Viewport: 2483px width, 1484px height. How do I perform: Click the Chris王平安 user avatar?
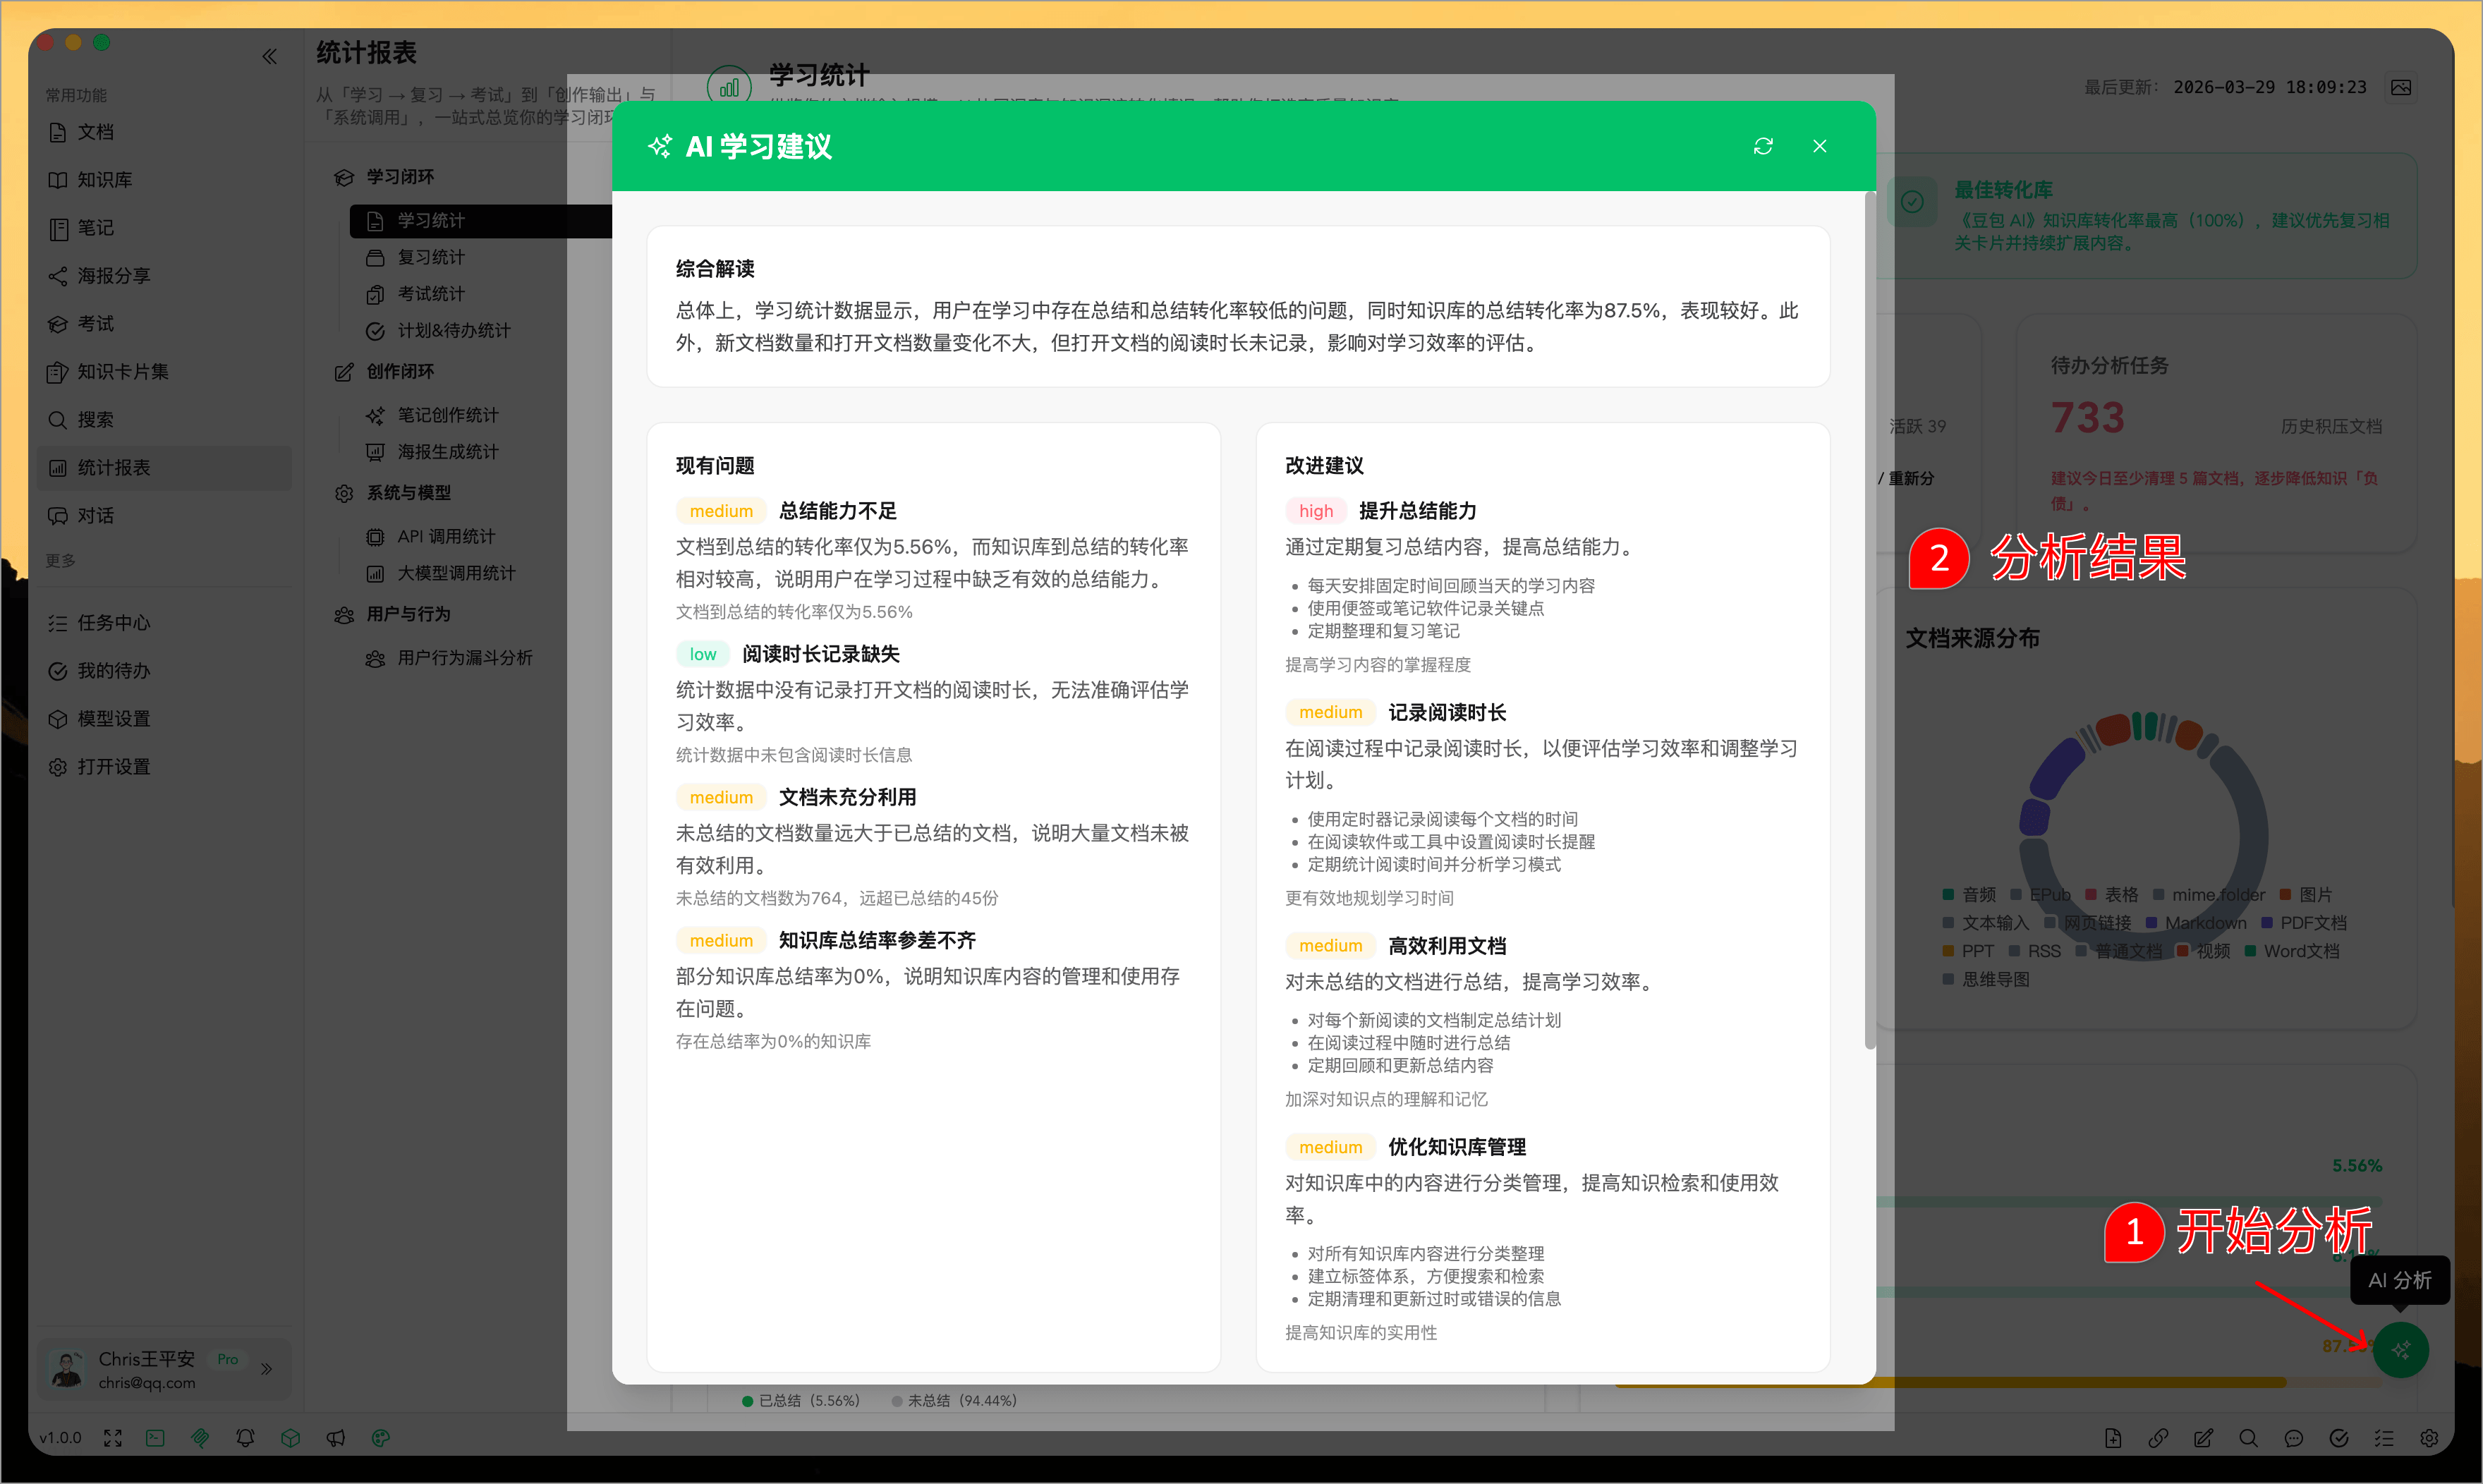tap(66, 1369)
